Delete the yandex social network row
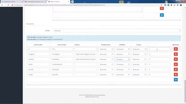The image size is (186, 104). (176, 75)
